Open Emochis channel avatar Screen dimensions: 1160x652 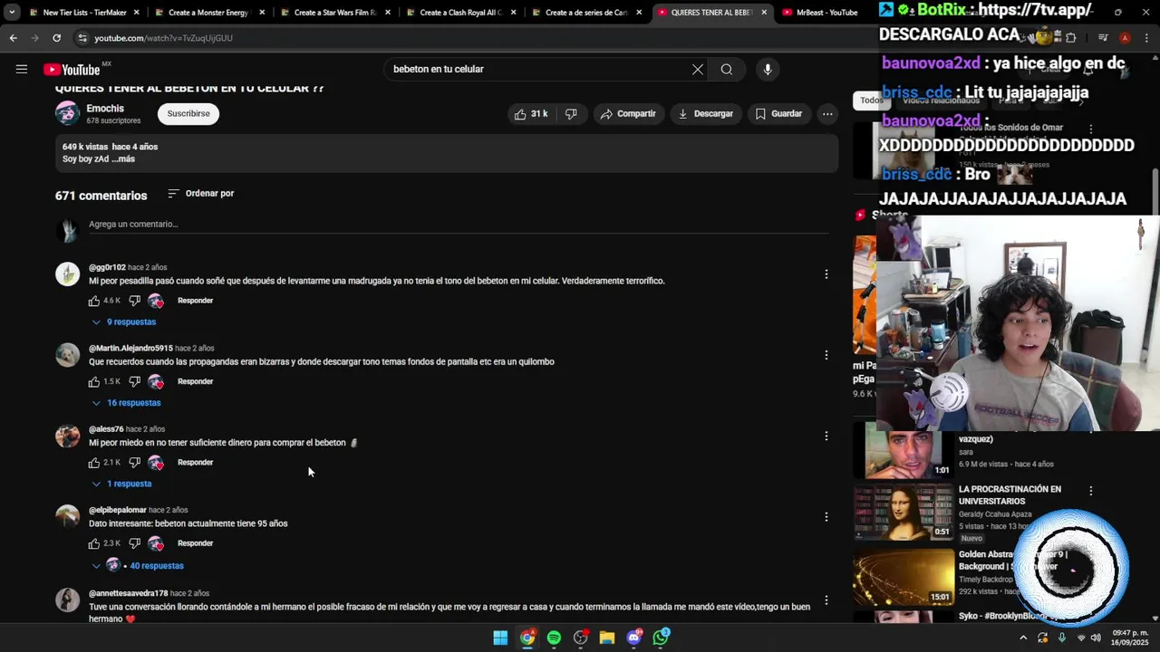click(x=67, y=113)
